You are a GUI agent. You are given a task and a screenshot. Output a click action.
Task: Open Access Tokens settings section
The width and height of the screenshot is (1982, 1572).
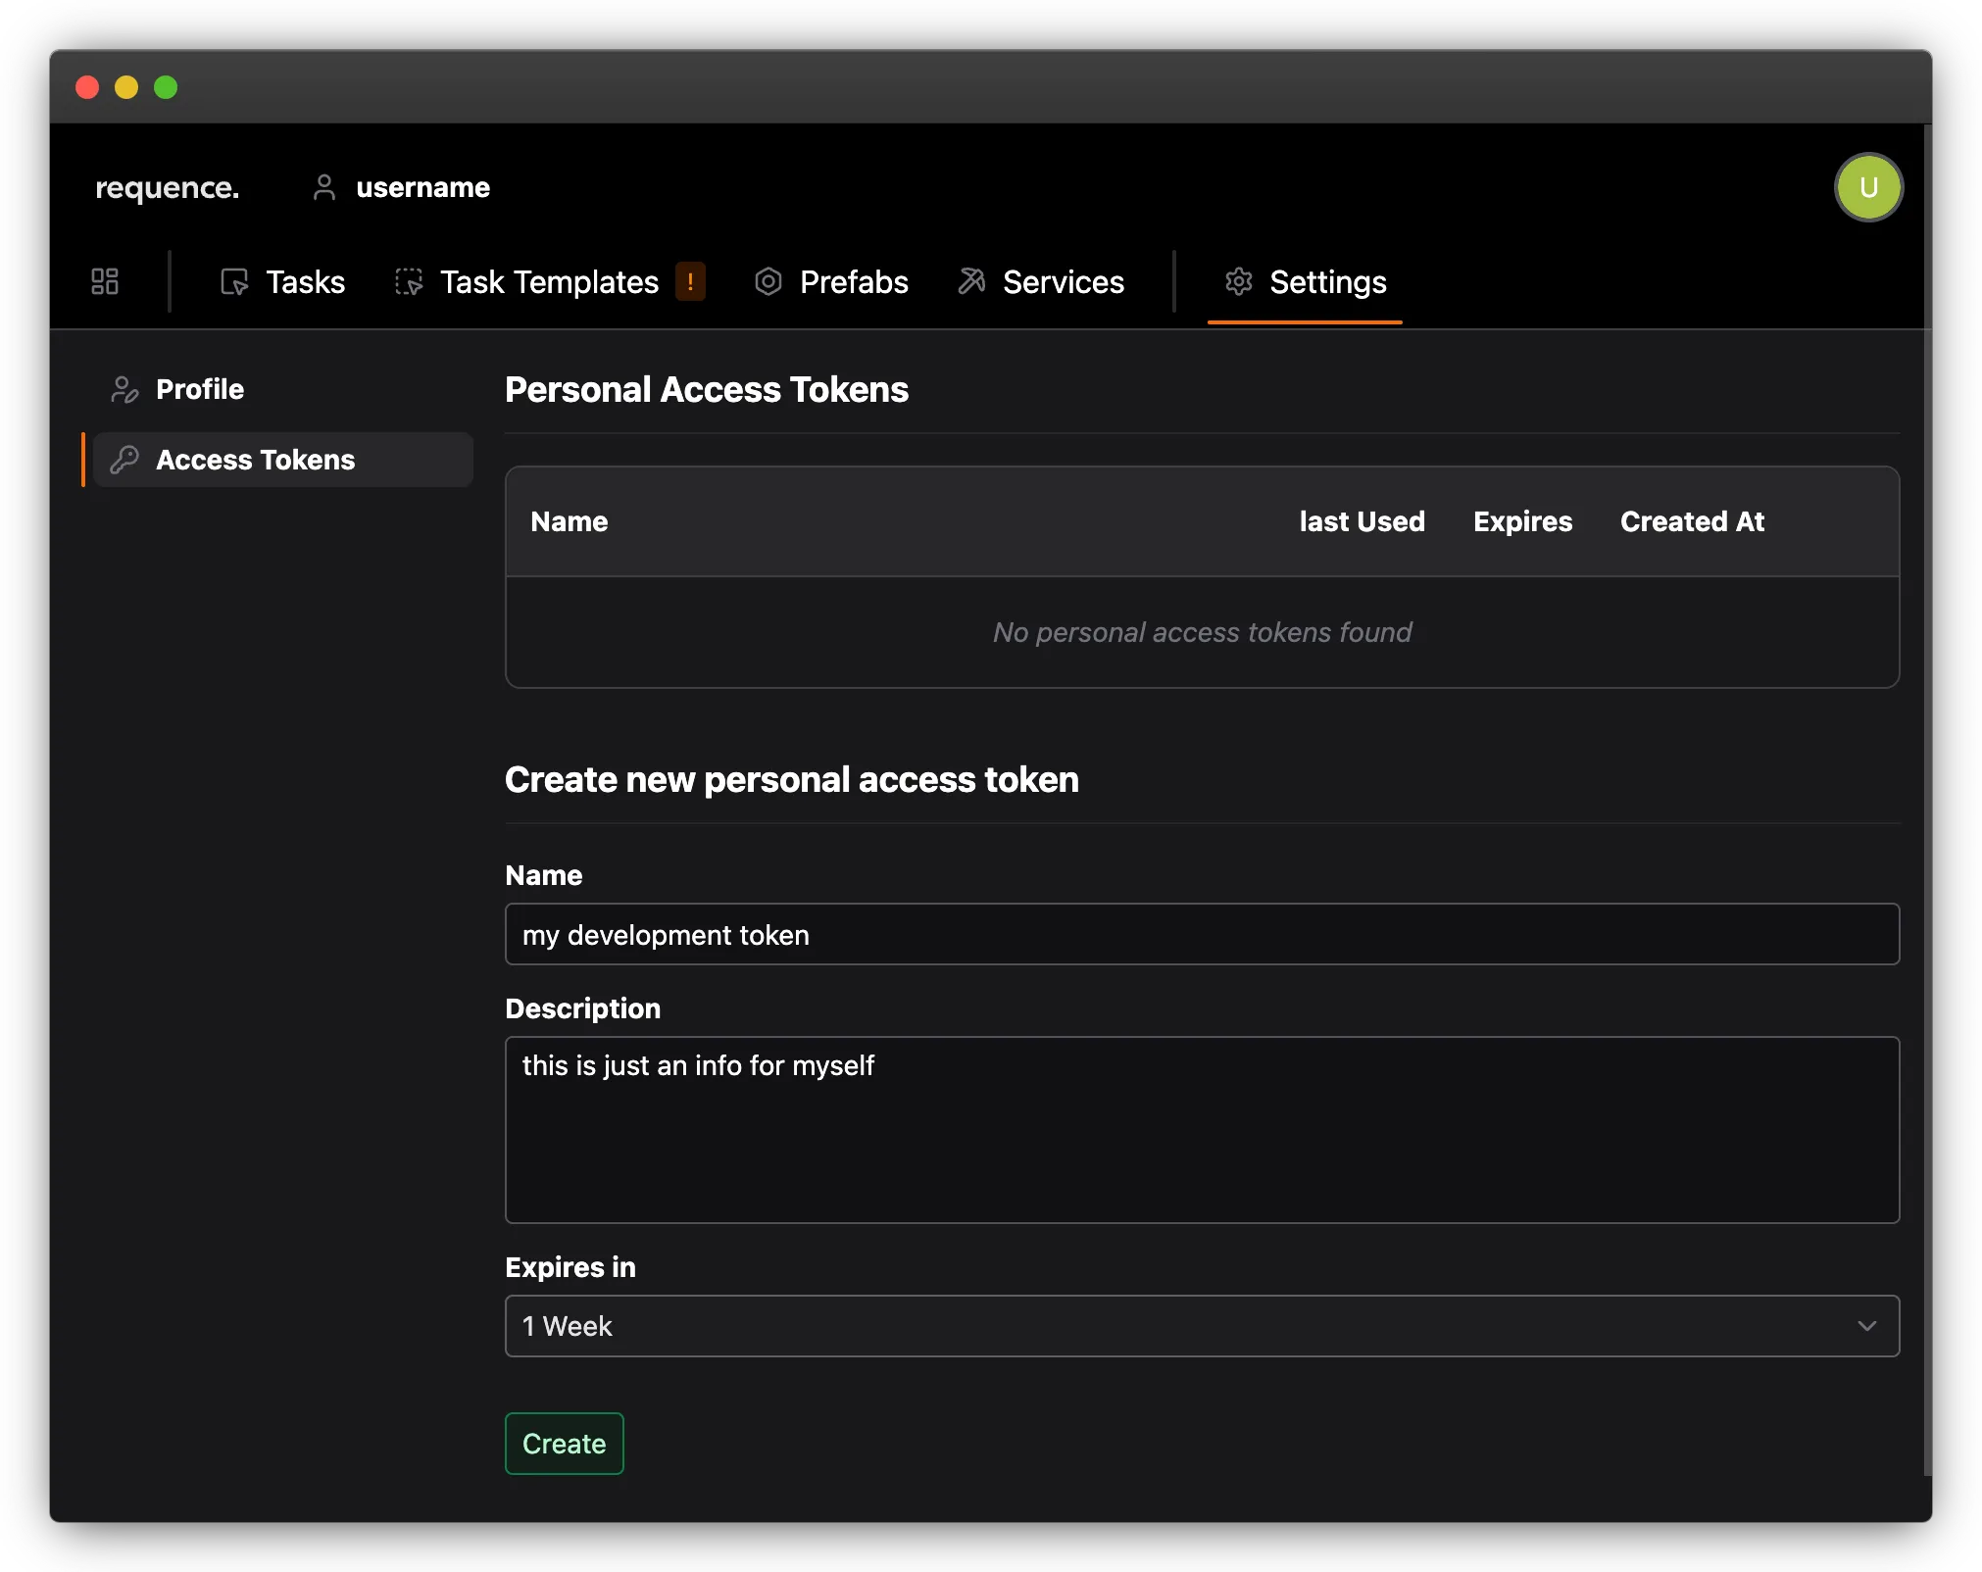pos(256,460)
